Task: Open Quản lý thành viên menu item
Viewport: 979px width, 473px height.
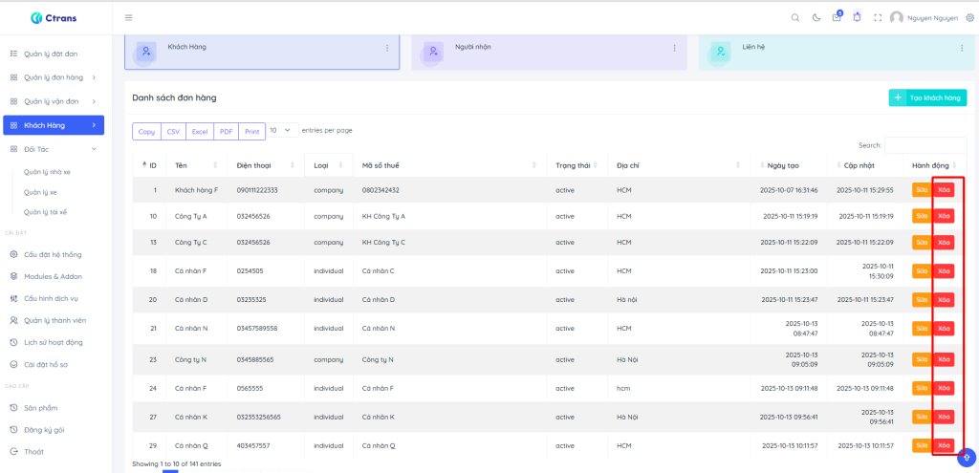Action: click(54, 320)
